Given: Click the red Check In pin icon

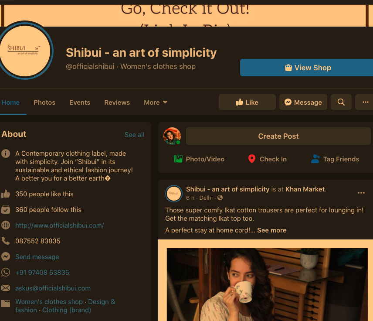Looking at the screenshot, I should pyautogui.click(x=252, y=159).
